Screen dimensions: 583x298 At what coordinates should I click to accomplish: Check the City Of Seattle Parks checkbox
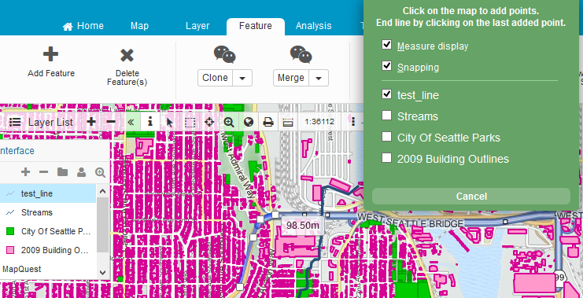pyautogui.click(x=386, y=137)
